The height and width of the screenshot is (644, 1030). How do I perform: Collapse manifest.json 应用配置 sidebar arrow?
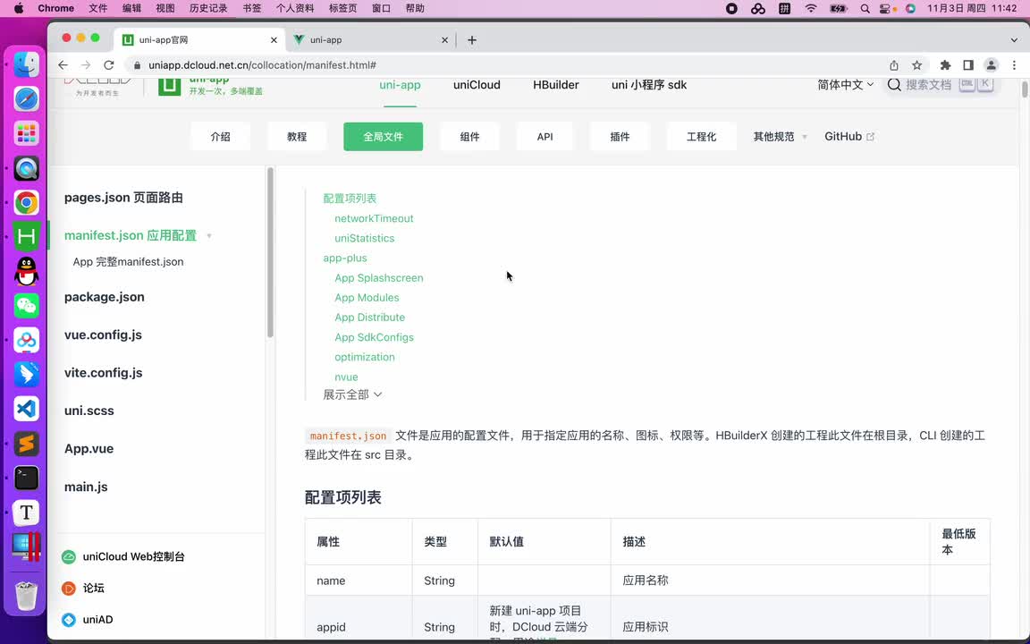click(209, 236)
